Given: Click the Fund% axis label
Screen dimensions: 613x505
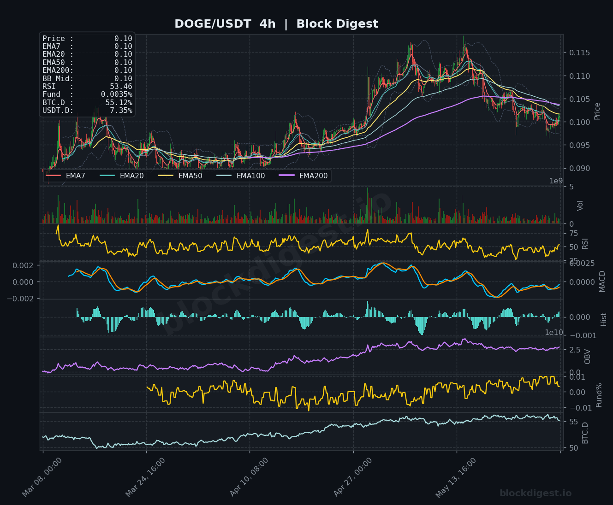Looking at the screenshot, I should (599, 395).
